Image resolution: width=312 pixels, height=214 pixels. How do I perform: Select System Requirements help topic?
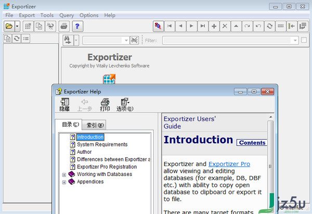pyautogui.click(x=102, y=144)
